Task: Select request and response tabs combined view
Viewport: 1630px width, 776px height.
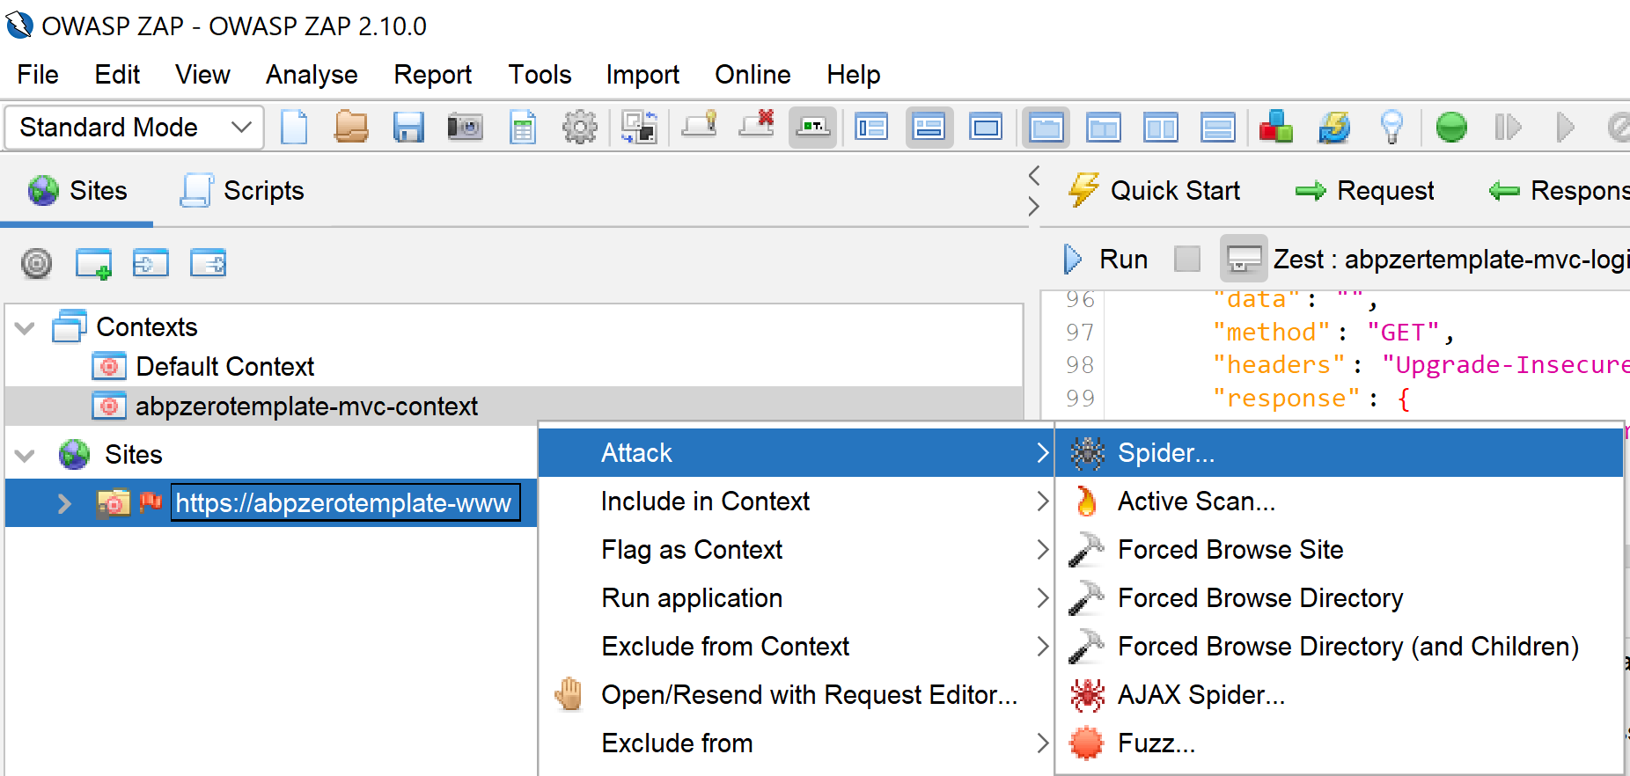Action: coord(1046,128)
